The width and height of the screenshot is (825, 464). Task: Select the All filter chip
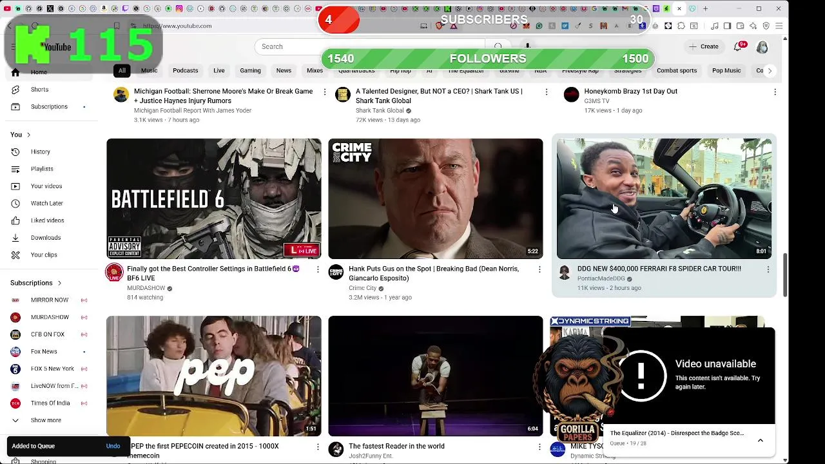(x=122, y=71)
